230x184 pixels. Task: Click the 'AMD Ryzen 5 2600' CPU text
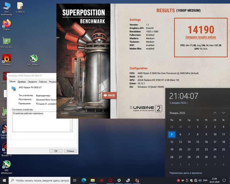(168, 73)
